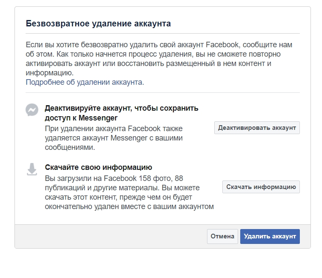Screen dimensions: 322x278
Task: Click the Деактивировать аккаунт button
Action: tap(257, 128)
